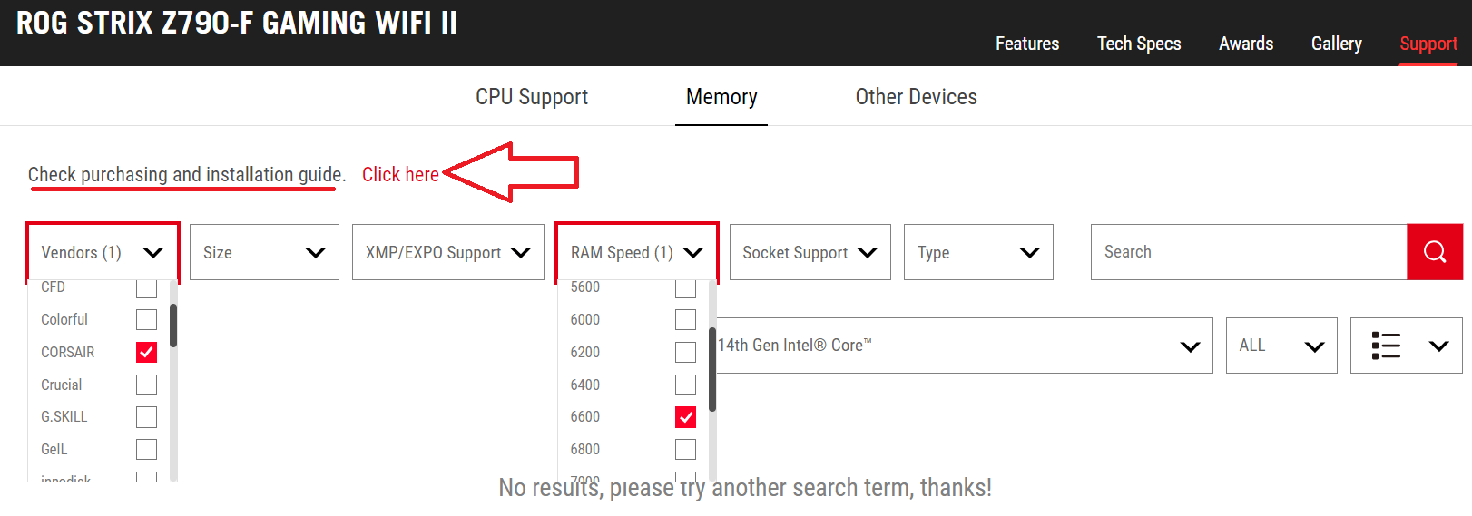
Task: Uncheck the 6600 RAM speed checkbox
Action: click(685, 417)
